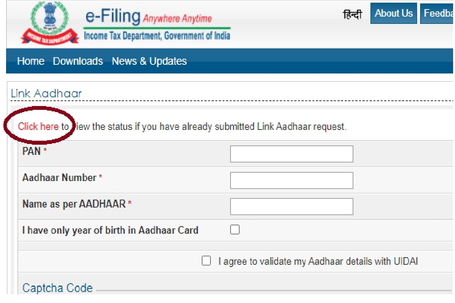Viewport: 455px width, 303px height.
Task: Enable 'I agree to validate my Aadhaar details with UIDAI'
Action: pyautogui.click(x=206, y=261)
